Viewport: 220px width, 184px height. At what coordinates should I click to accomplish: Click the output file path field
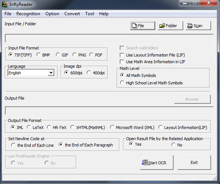(109, 111)
